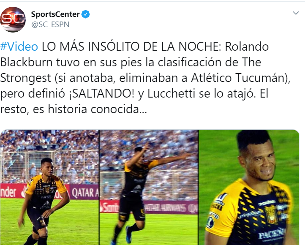Click the Paceña sponsor logo on the close-up jersey
Image resolution: width=305 pixels, height=245 pixels.
[272, 233]
